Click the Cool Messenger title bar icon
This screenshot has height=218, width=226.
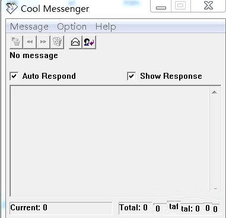point(12,8)
